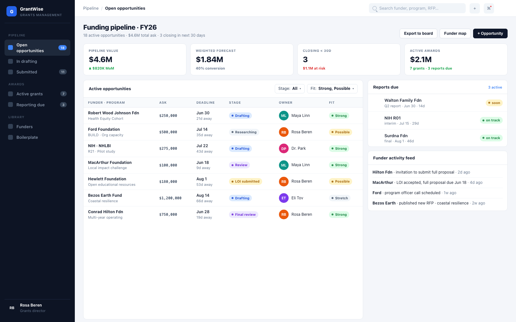Click the Stretch fit badge
516x322 pixels.
point(340,198)
